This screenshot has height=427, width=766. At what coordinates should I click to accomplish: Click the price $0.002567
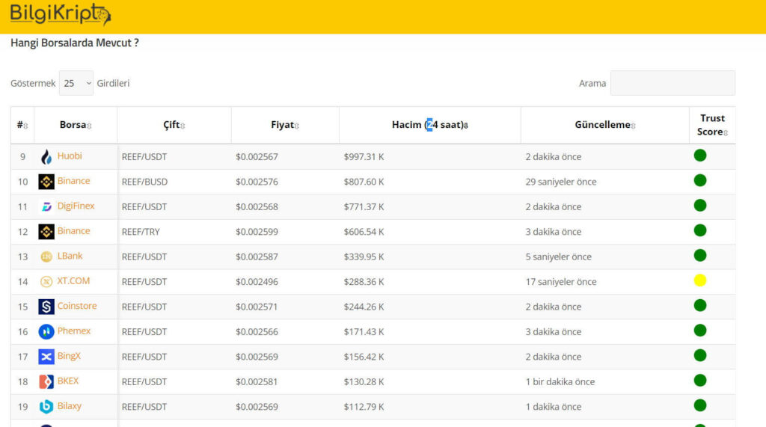(257, 157)
